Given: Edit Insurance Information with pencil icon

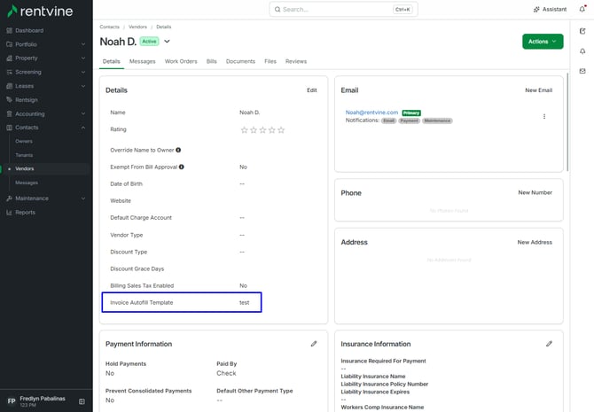Looking at the screenshot, I should pyautogui.click(x=549, y=344).
